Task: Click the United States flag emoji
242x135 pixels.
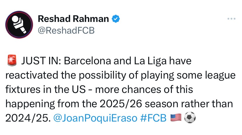Action: tap(176, 117)
